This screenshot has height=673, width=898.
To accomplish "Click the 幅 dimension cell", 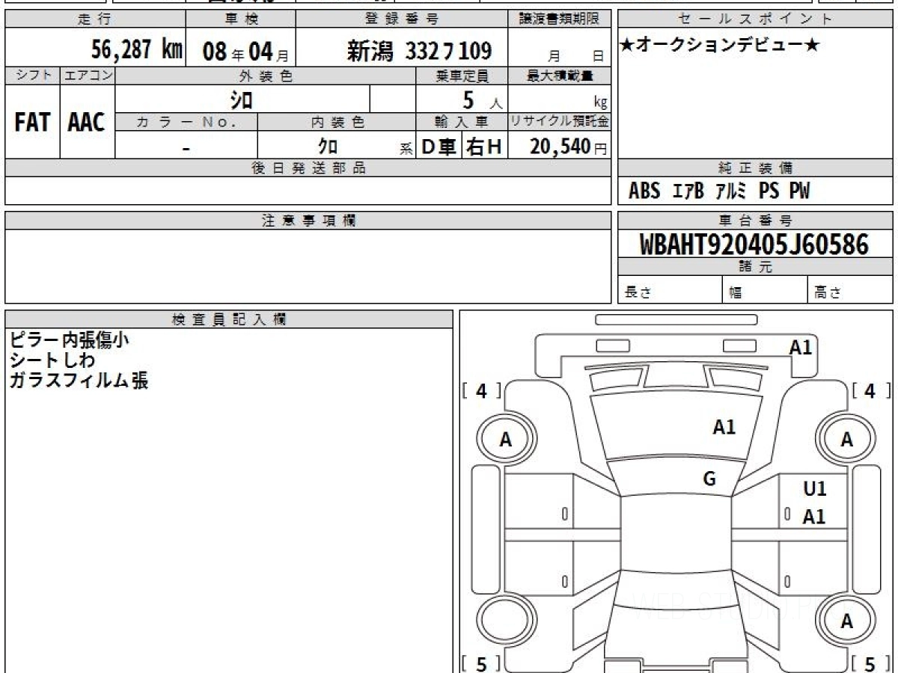I will [x=765, y=291].
